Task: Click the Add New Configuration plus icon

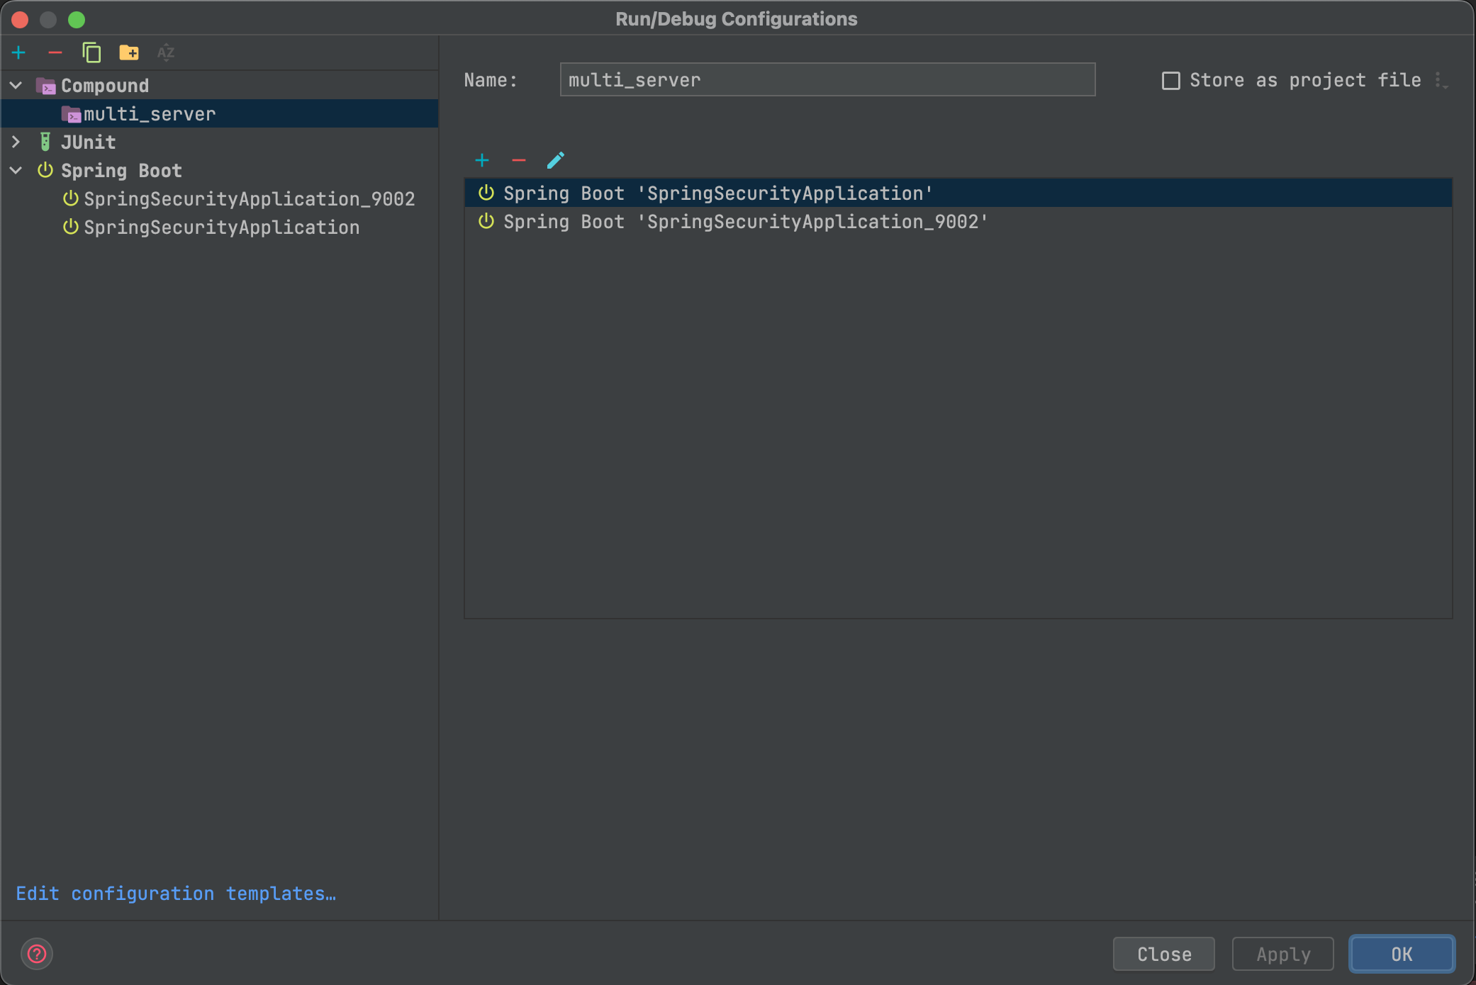Action: tap(18, 52)
